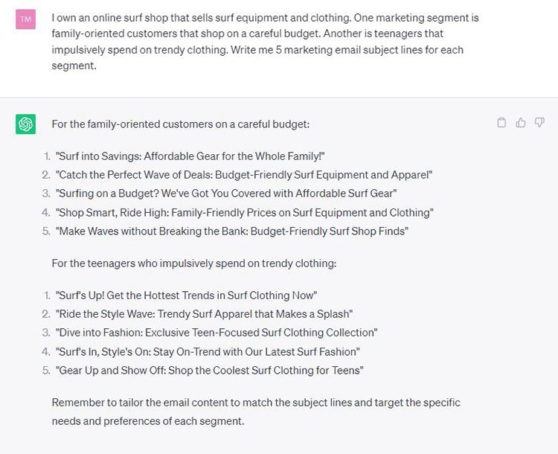Click the thumbs up icon
Image resolution: width=558 pixels, height=454 pixels.
click(521, 123)
